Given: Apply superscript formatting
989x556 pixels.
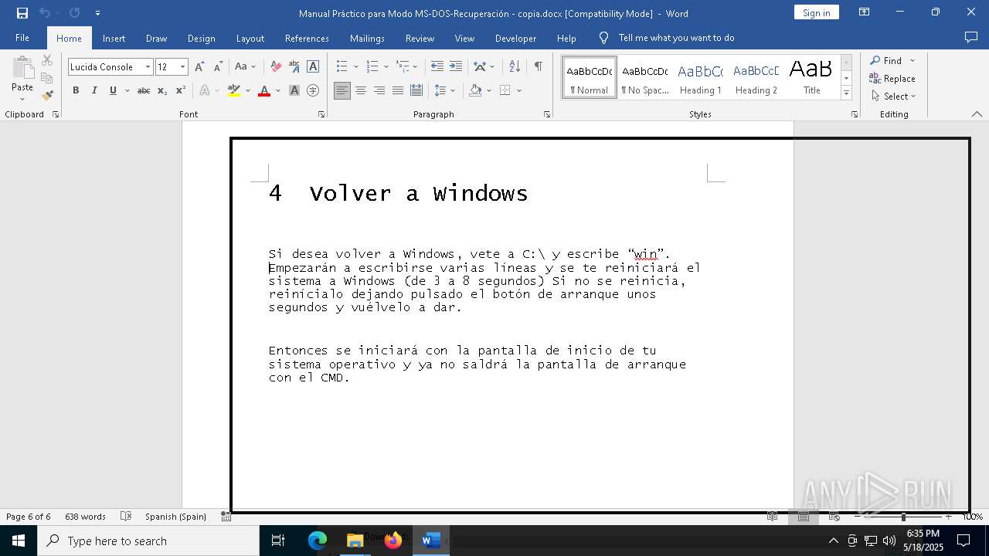Looking at the screenshot, I should pos(181,90).
